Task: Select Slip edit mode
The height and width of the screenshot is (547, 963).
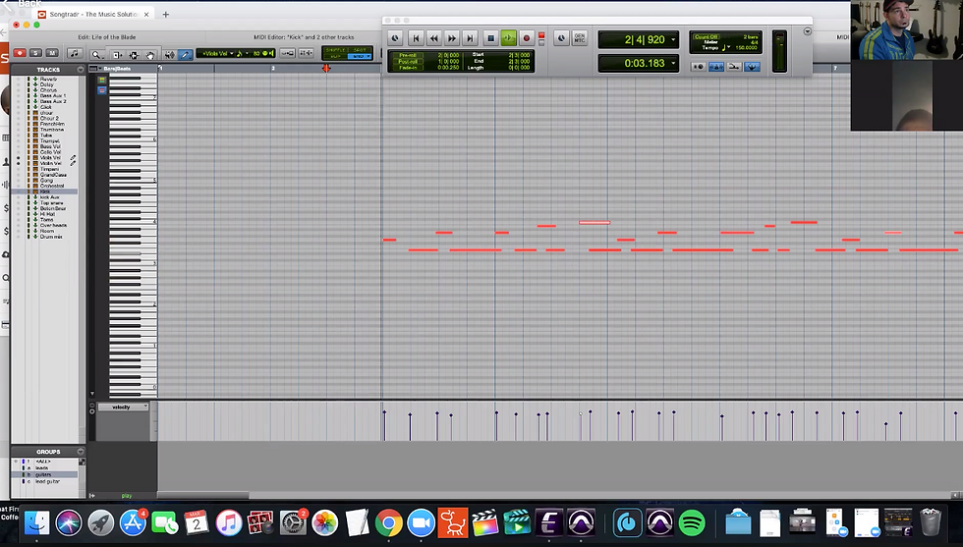Action: tap(335, 57)
